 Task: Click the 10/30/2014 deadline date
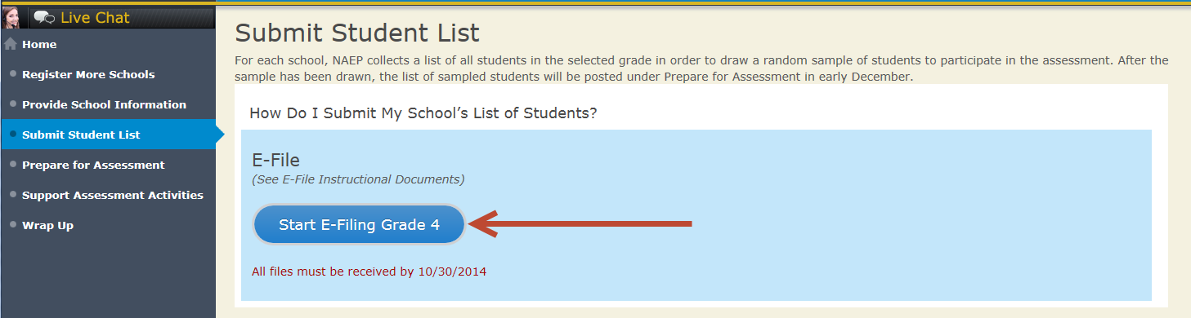452,272
